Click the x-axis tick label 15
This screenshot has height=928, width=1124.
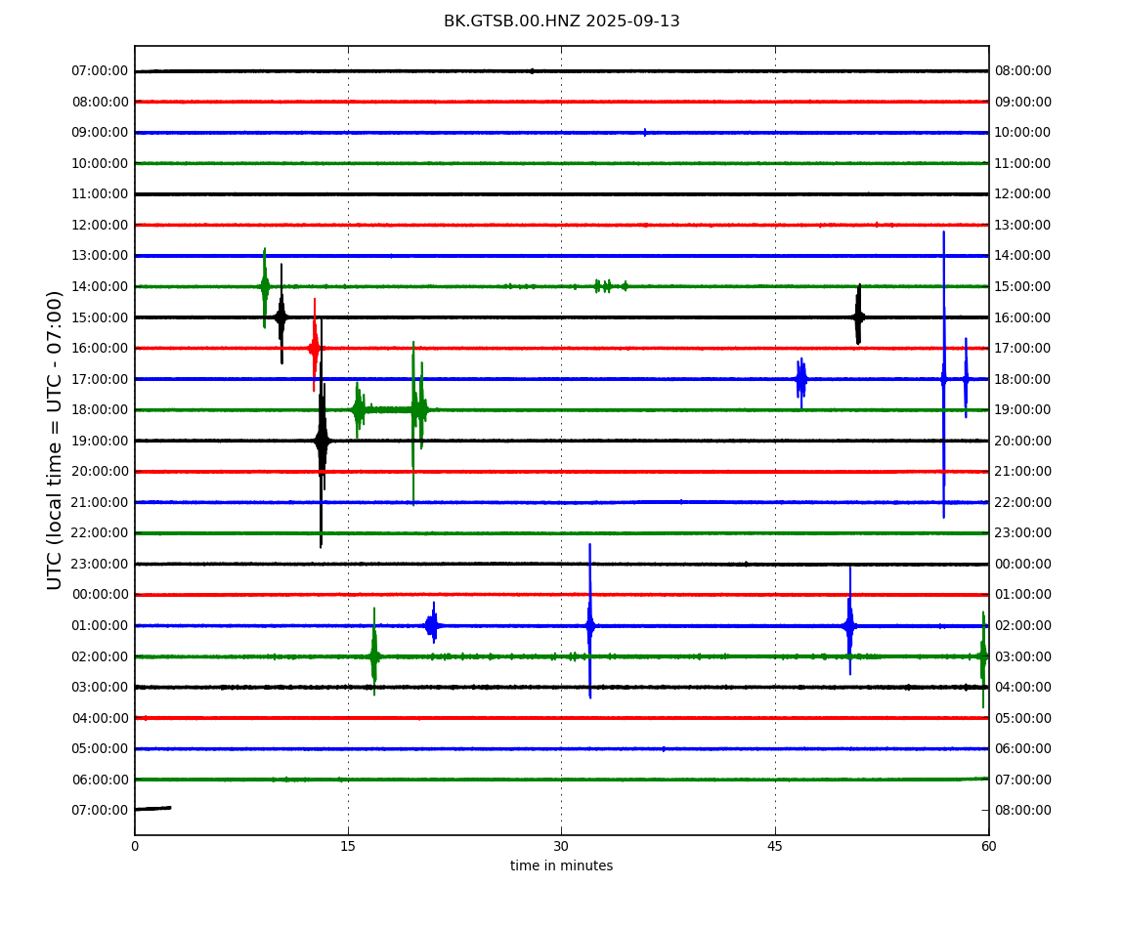(348, 846)
